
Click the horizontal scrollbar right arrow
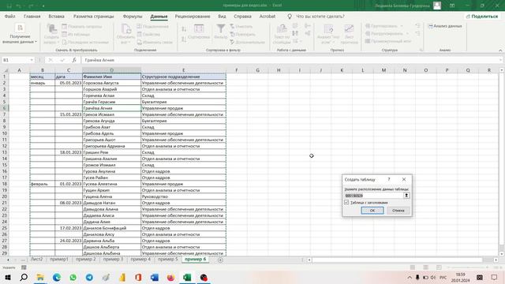[496, 260]
